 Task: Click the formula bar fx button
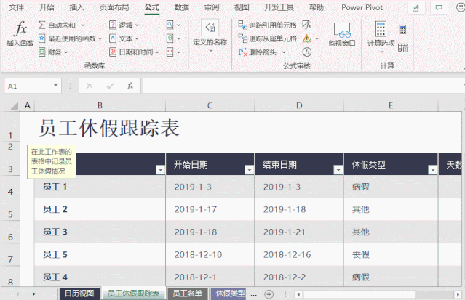tap(130, 86)
